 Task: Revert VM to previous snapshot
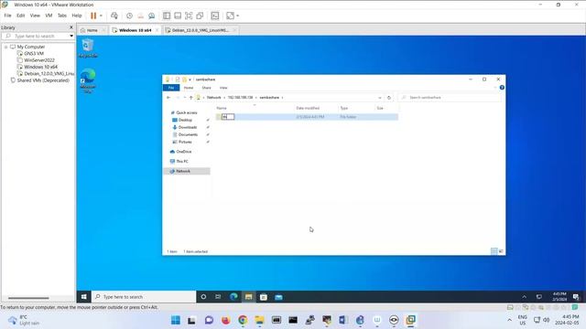(140, 16)
